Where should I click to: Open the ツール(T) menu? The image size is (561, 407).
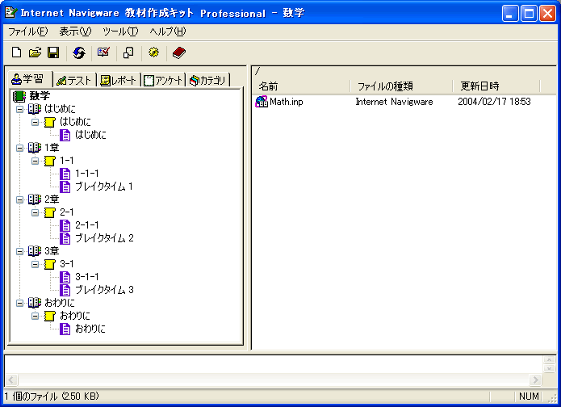pyautogui.click(x=120, y=31)
